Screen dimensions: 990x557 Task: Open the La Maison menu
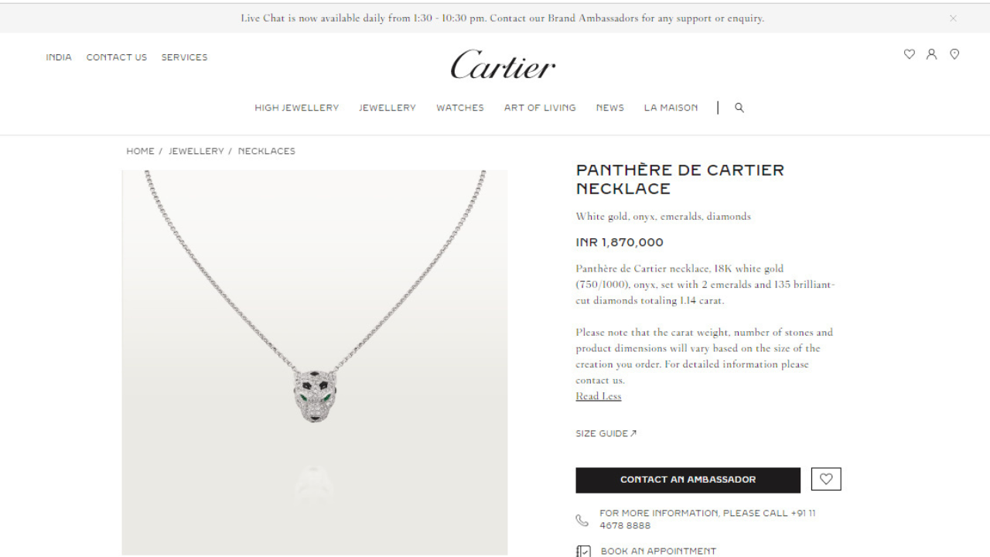pyautogui.click(x=671, y=108)
